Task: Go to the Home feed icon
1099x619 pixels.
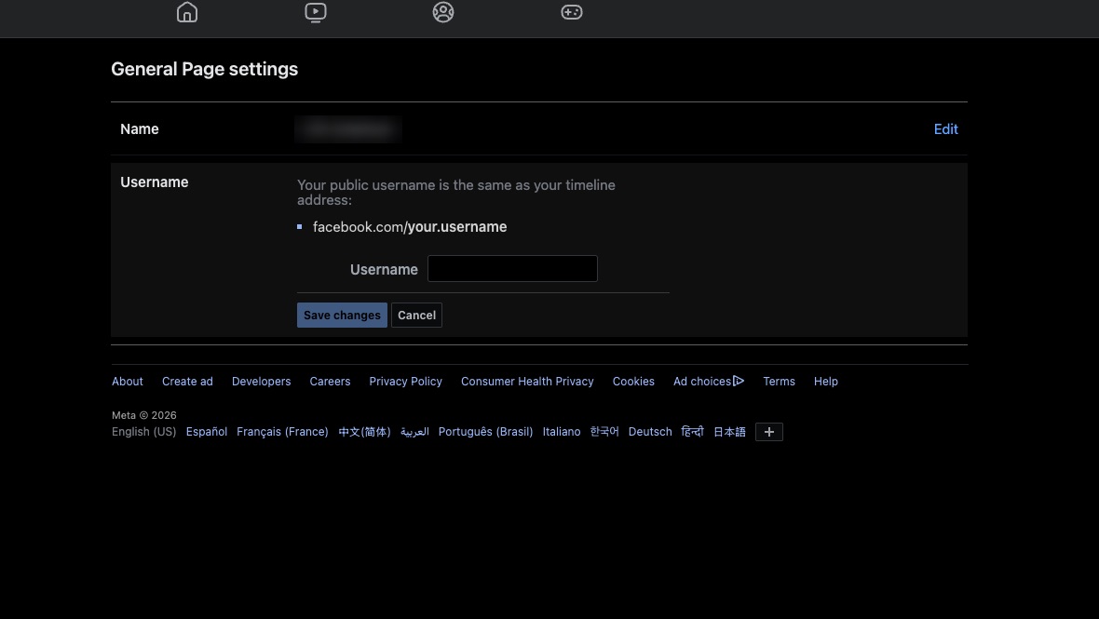Action: [x=187, y=12]
